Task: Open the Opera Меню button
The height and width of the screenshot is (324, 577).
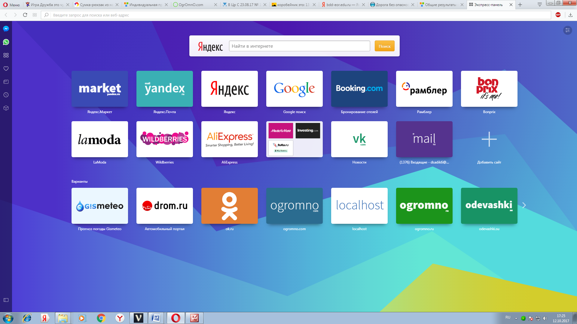Action: click(11, 4)
